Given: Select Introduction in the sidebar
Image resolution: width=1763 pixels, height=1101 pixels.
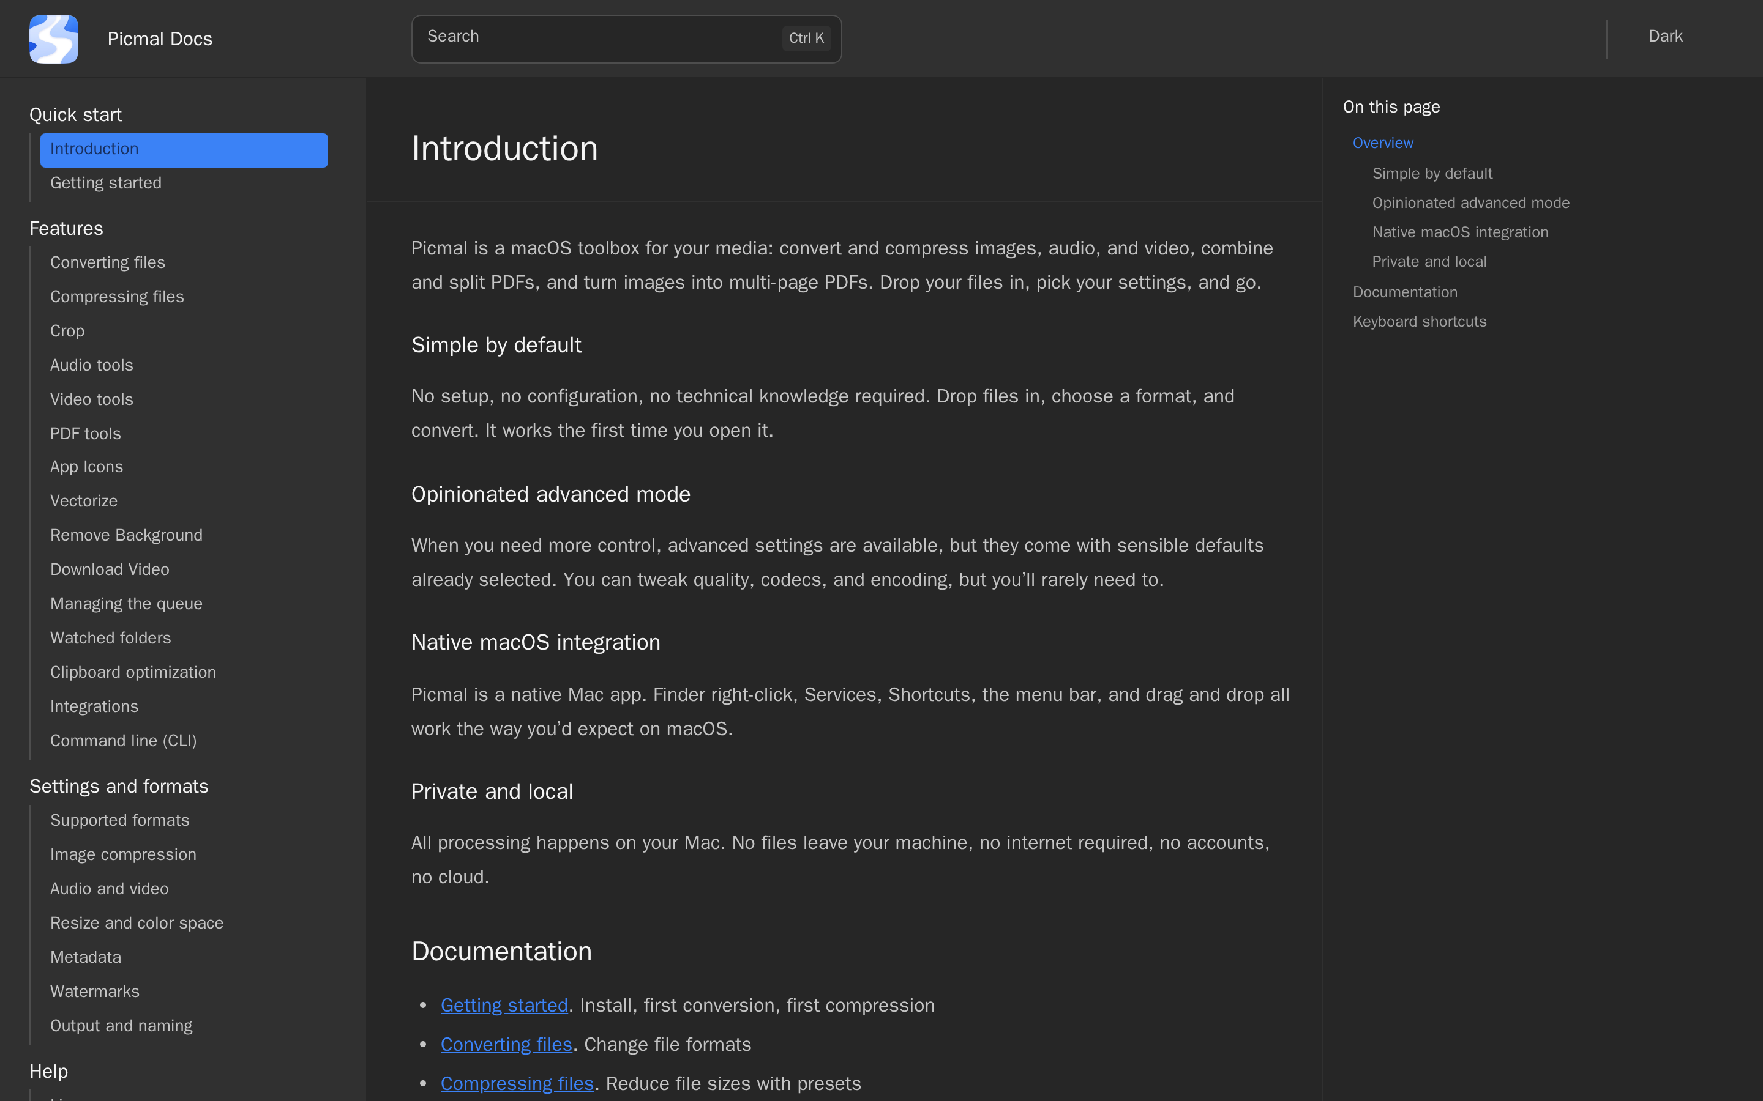Looking at the screenshot, I should (184, 150).
